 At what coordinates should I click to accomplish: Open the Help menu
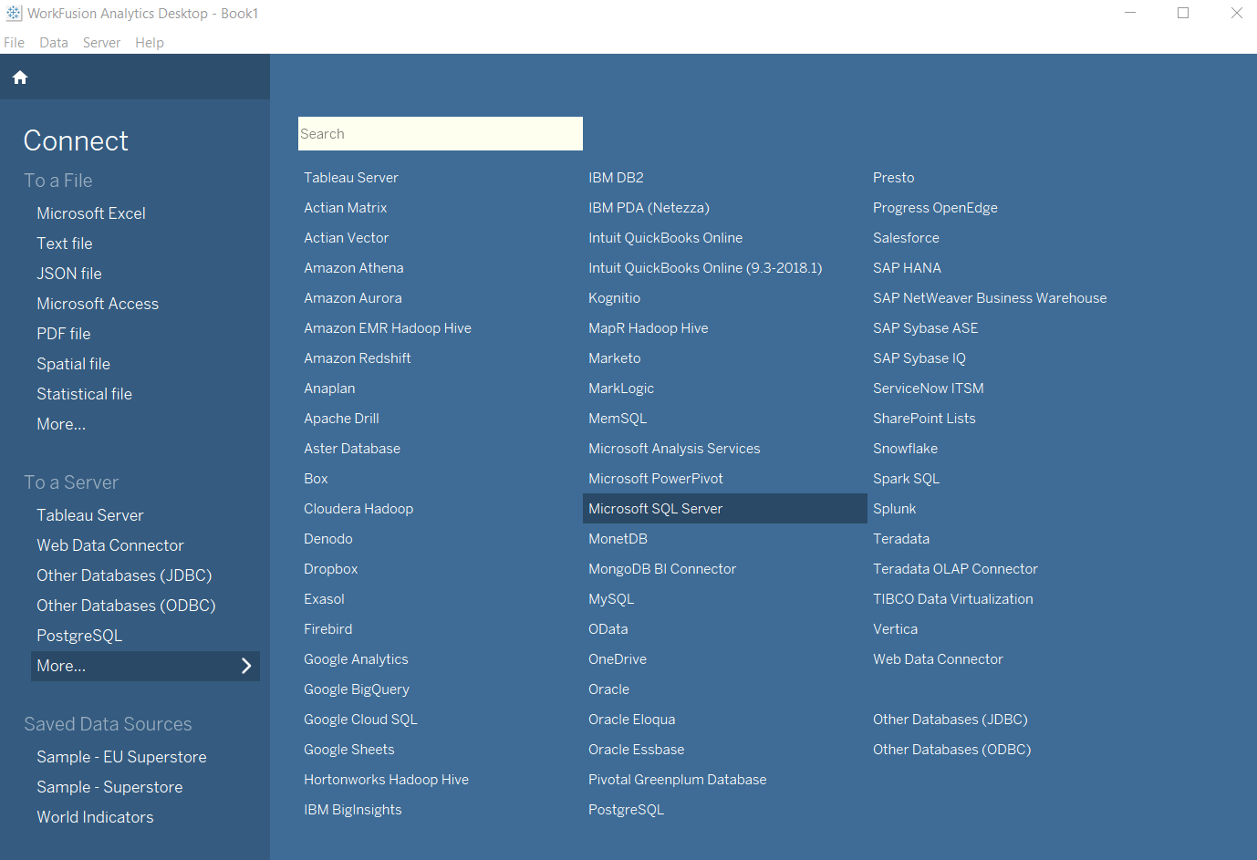150,43
